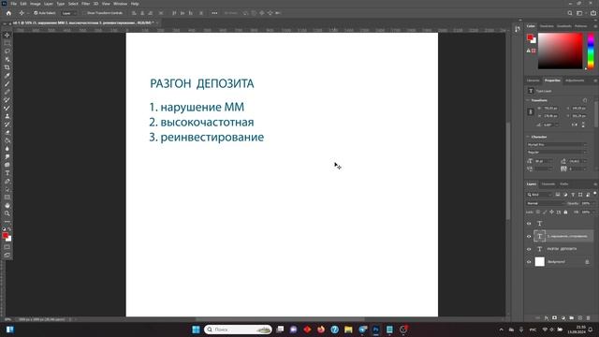The image size is (599, 337).
Task: Click the foreground red color swatch in toolbox
Action: coord(5,236)
